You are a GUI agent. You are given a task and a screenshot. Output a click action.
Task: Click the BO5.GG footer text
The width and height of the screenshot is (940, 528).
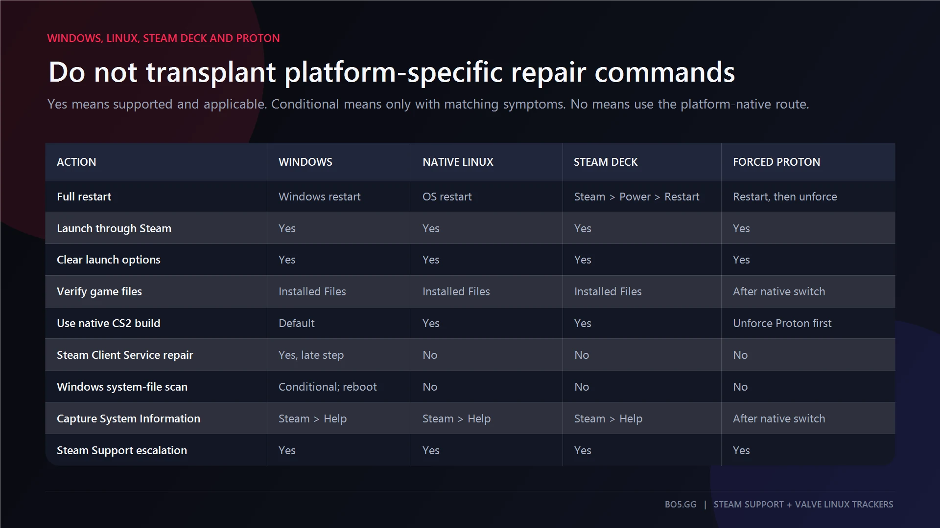click(680, 504)
